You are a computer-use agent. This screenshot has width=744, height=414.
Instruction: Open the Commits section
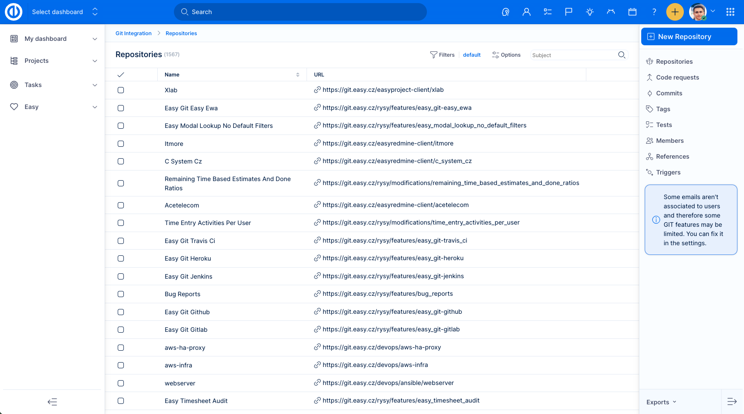coord(669,93)
